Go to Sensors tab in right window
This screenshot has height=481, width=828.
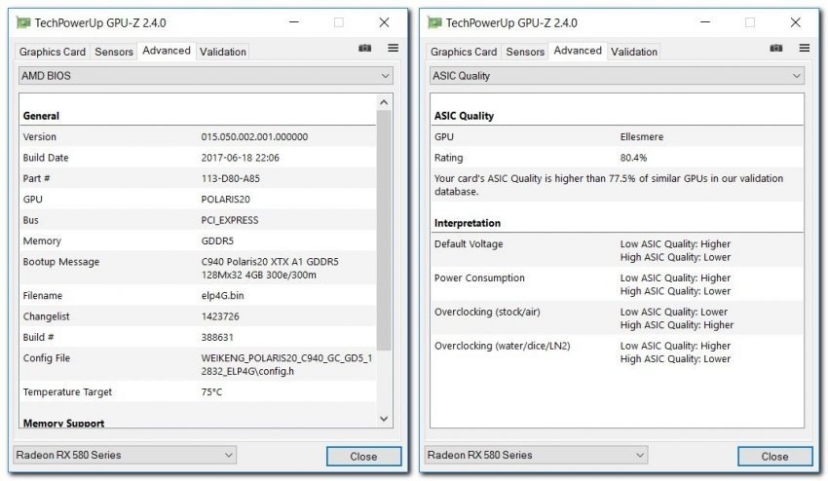pos(525,52)
